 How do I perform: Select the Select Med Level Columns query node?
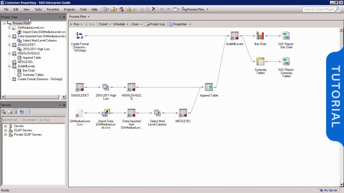(157, 113)
